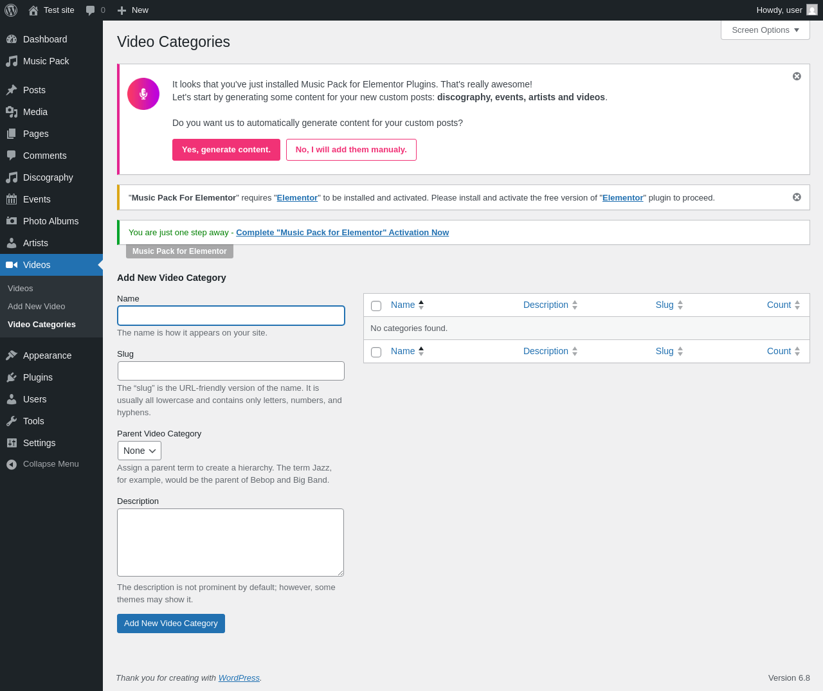Open WordPress footer link

coord(239,678)
